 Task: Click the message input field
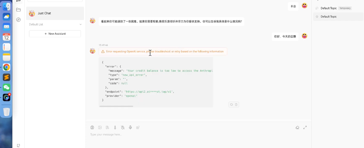coord(191,135)
